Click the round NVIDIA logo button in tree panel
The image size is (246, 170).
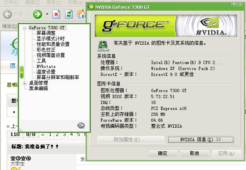(81, 125)
